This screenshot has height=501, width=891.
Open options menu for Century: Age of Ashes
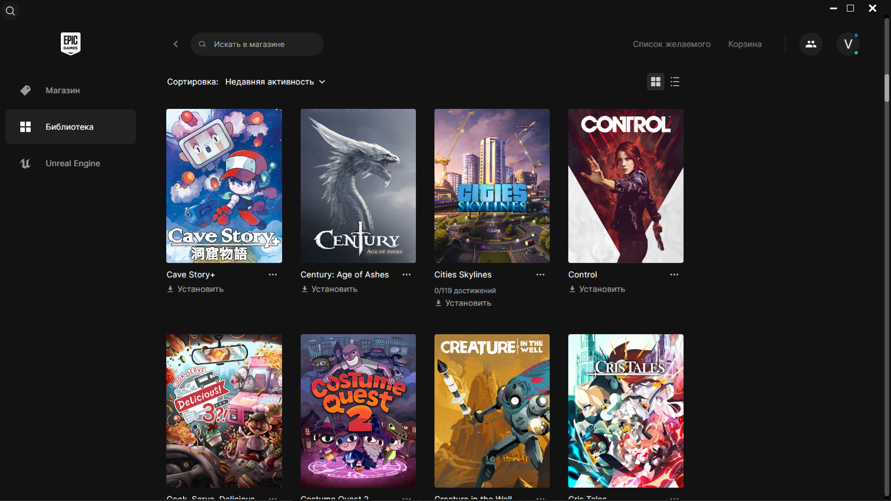pos(407,275)
